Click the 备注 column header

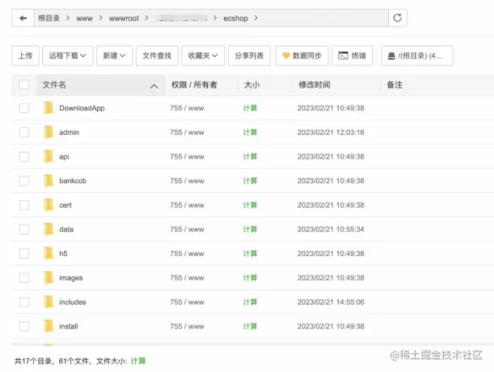(394, 84)
